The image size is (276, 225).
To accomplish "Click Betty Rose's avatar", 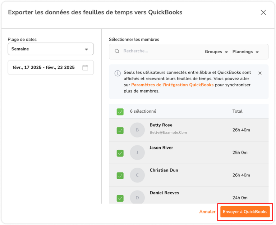I will 137,130.
